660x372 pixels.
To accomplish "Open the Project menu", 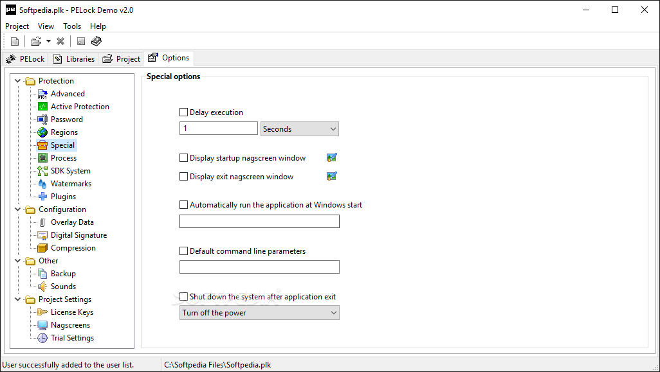I will pos(17,26).
